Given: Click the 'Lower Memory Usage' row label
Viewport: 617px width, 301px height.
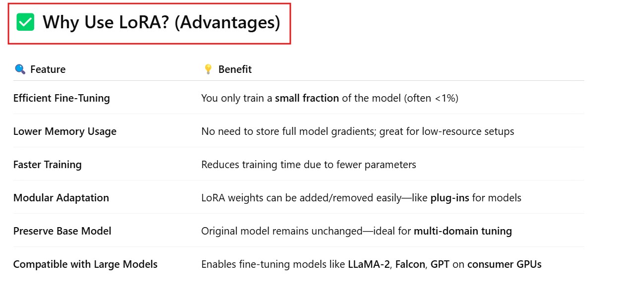Looking at the screenshot, I should (65, 131).
